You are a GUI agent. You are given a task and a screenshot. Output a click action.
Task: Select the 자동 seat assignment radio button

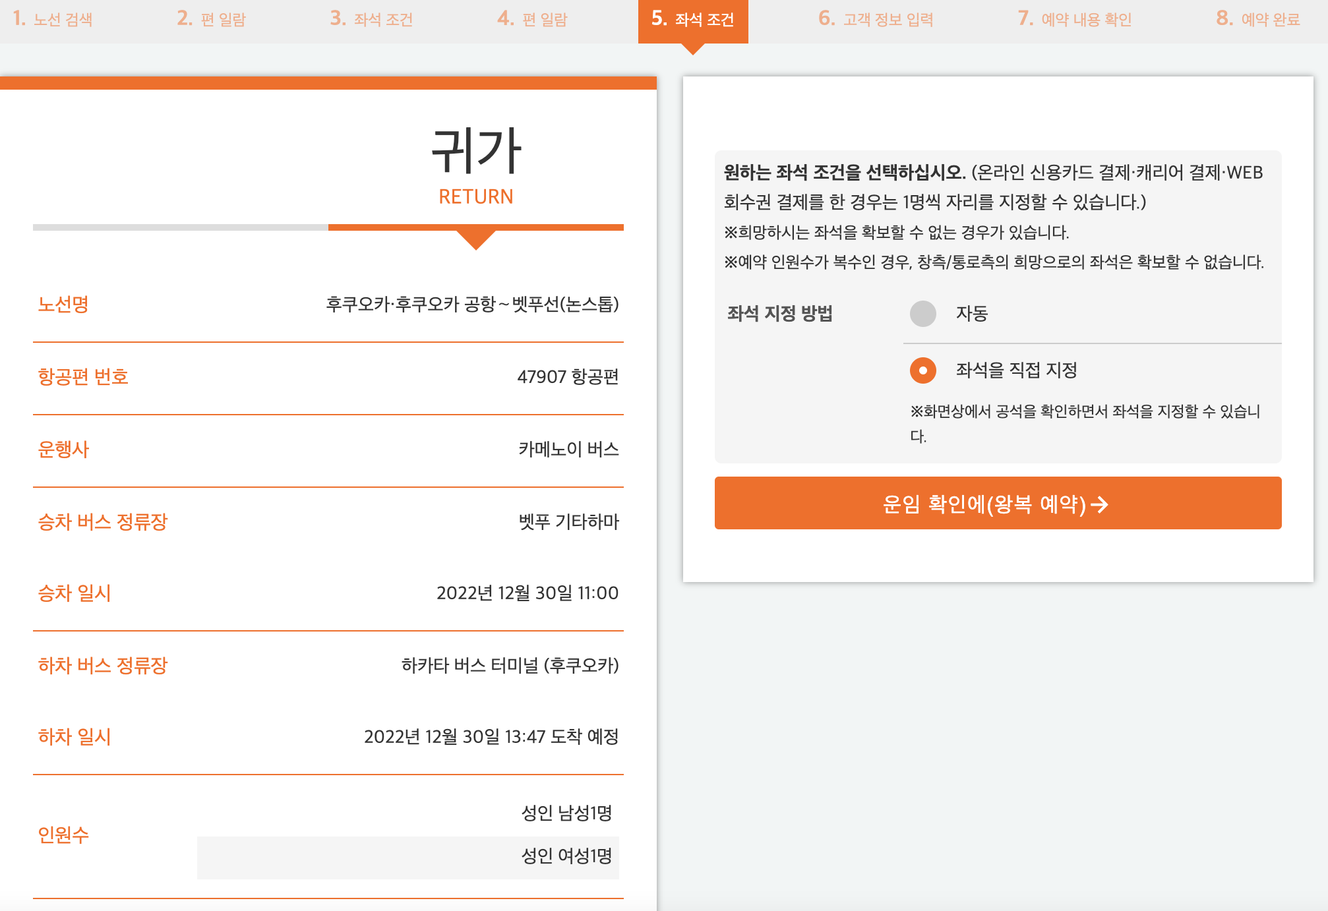pyautogui.click(x=922, y=313)
